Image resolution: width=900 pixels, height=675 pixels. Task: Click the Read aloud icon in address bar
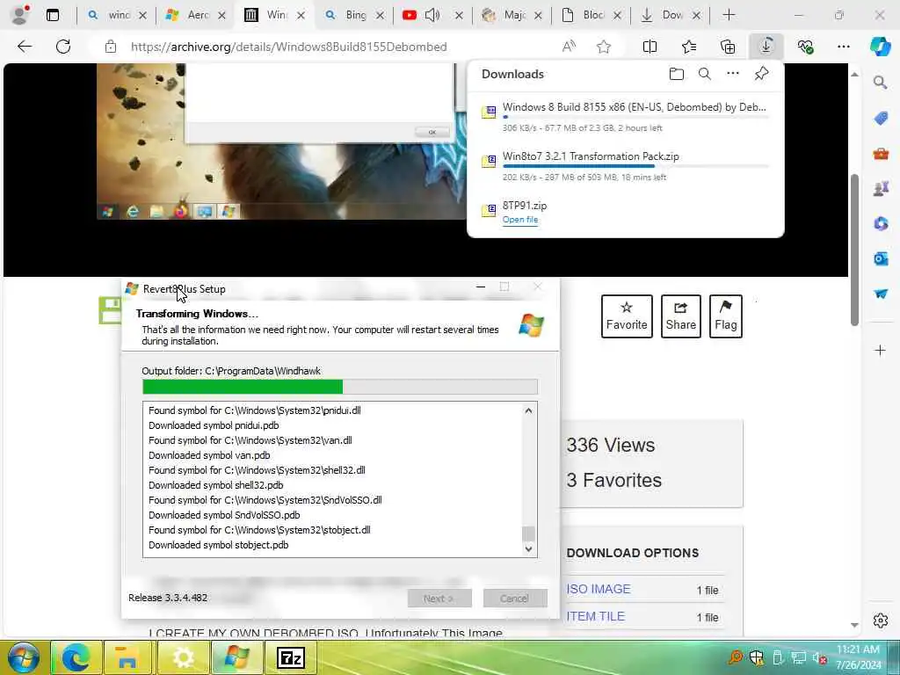[x=569, y=47]
